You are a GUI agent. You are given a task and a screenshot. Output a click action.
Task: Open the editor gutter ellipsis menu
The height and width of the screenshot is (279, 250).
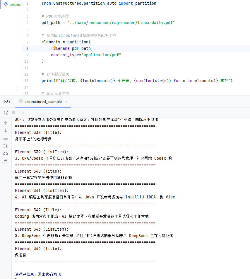coord(17,91)
